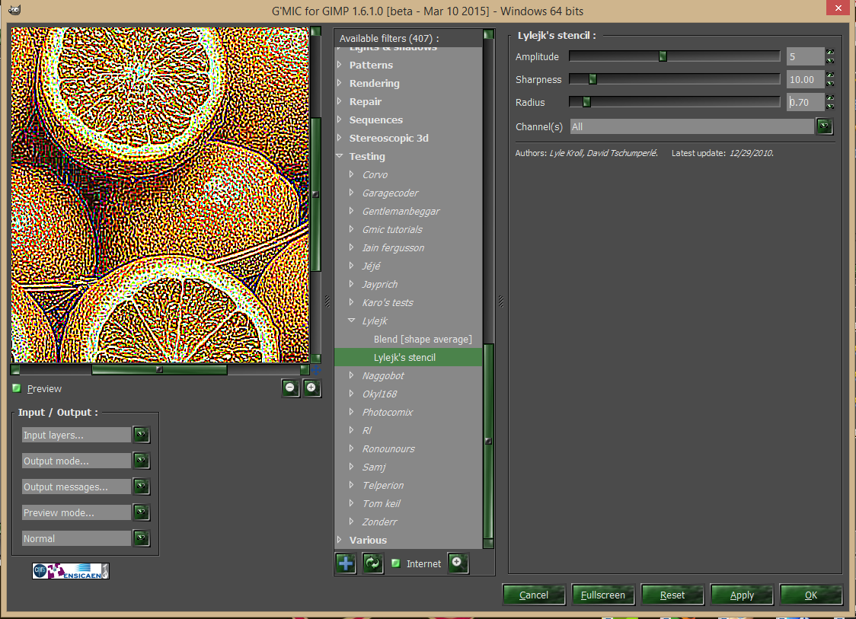Expand the Tom keil folder

click(x=352, y=503)
